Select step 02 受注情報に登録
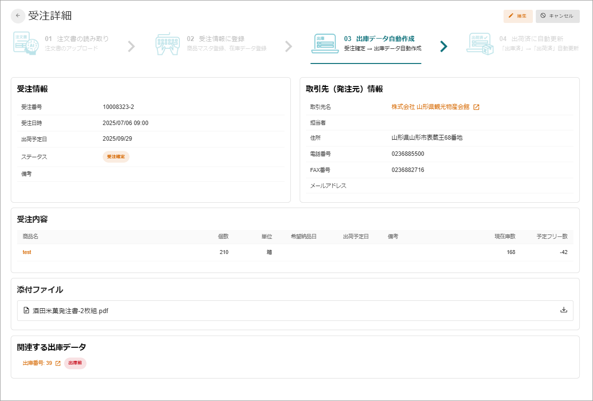 pos(216,39)
